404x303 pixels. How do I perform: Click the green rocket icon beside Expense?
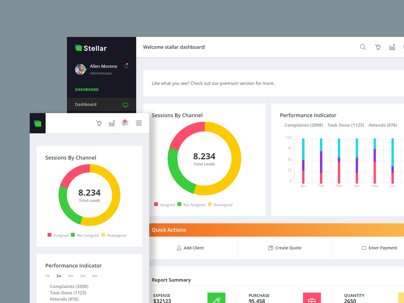(x=216, y=298)
